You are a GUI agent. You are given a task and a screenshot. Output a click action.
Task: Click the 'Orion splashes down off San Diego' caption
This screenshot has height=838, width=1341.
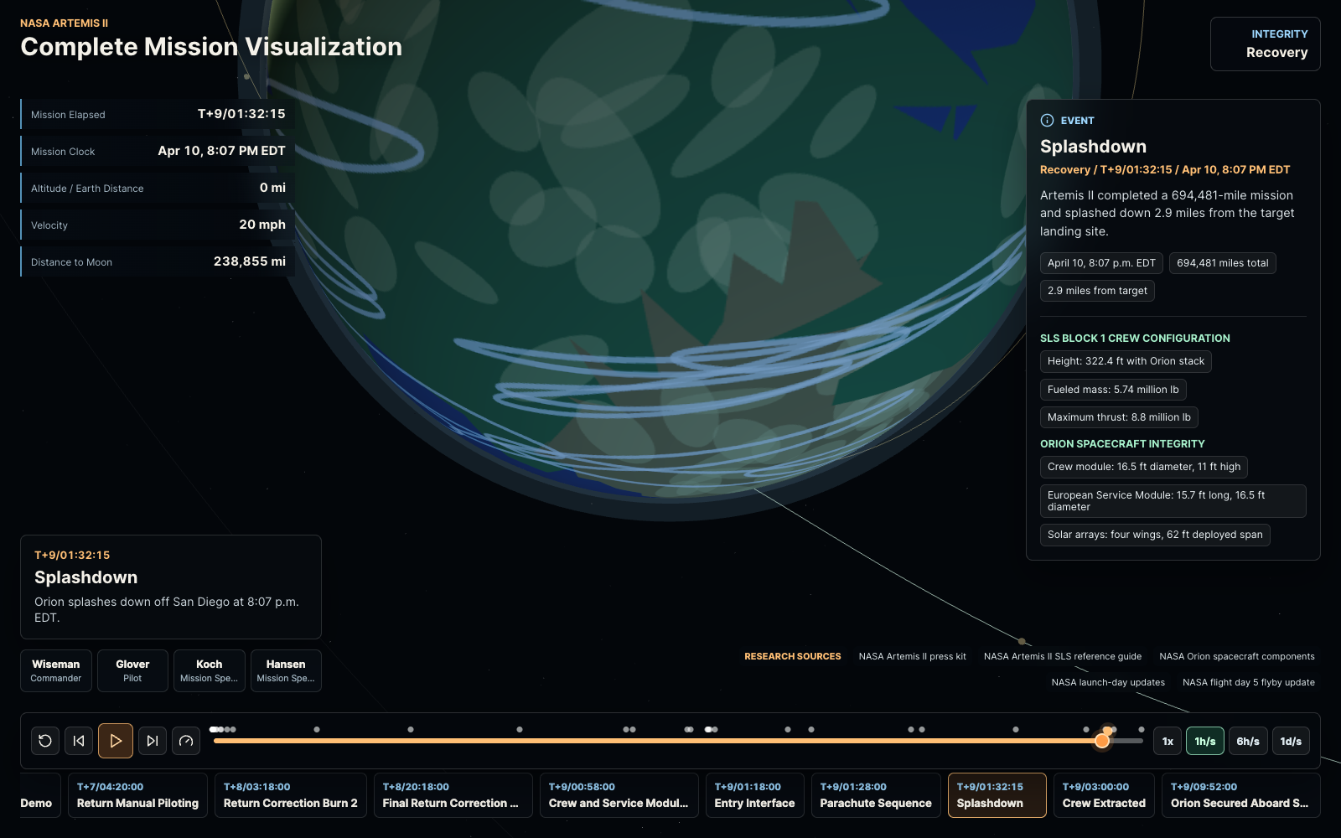(x=167, y=609)
